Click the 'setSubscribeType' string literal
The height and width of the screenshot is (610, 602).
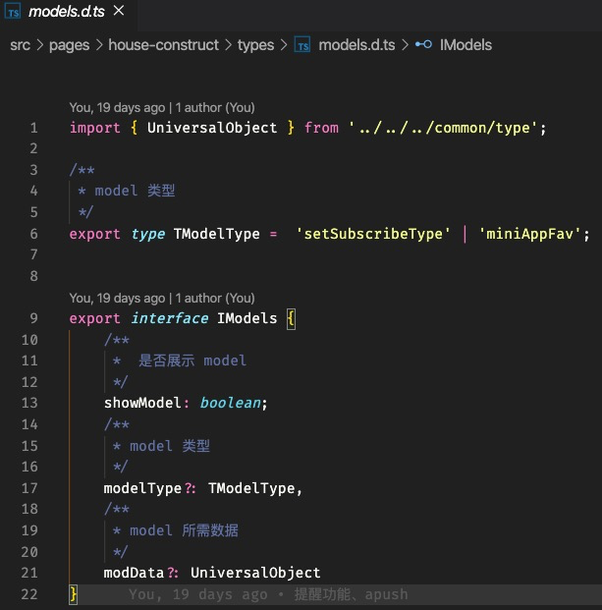[x=373, y=234]
